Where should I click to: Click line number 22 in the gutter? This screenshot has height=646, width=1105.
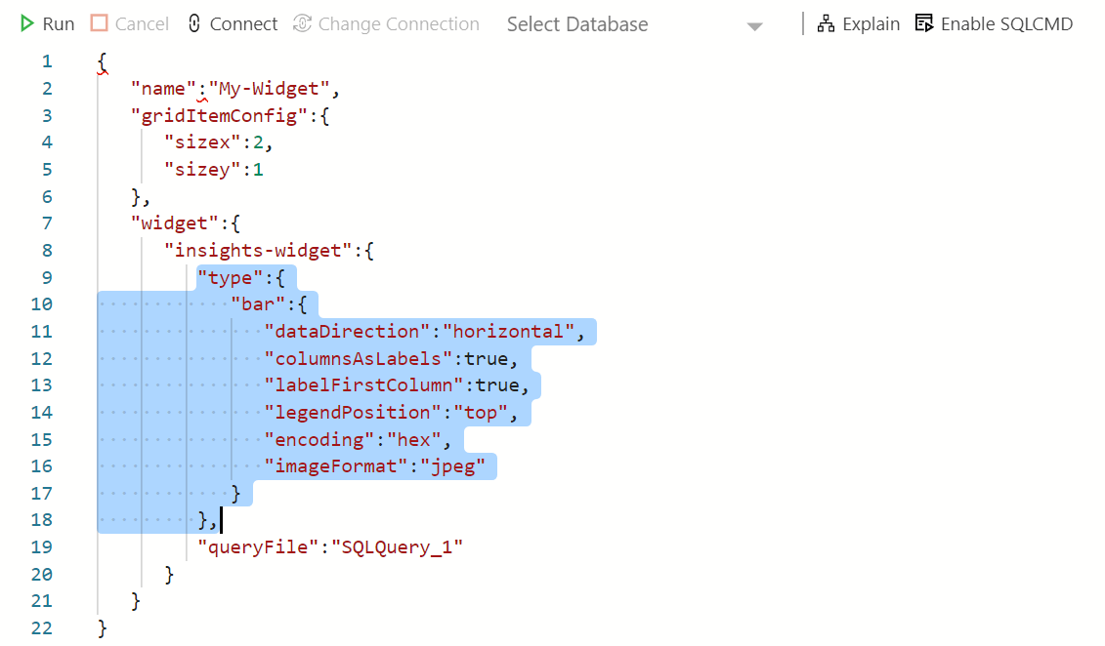point(42,627)
